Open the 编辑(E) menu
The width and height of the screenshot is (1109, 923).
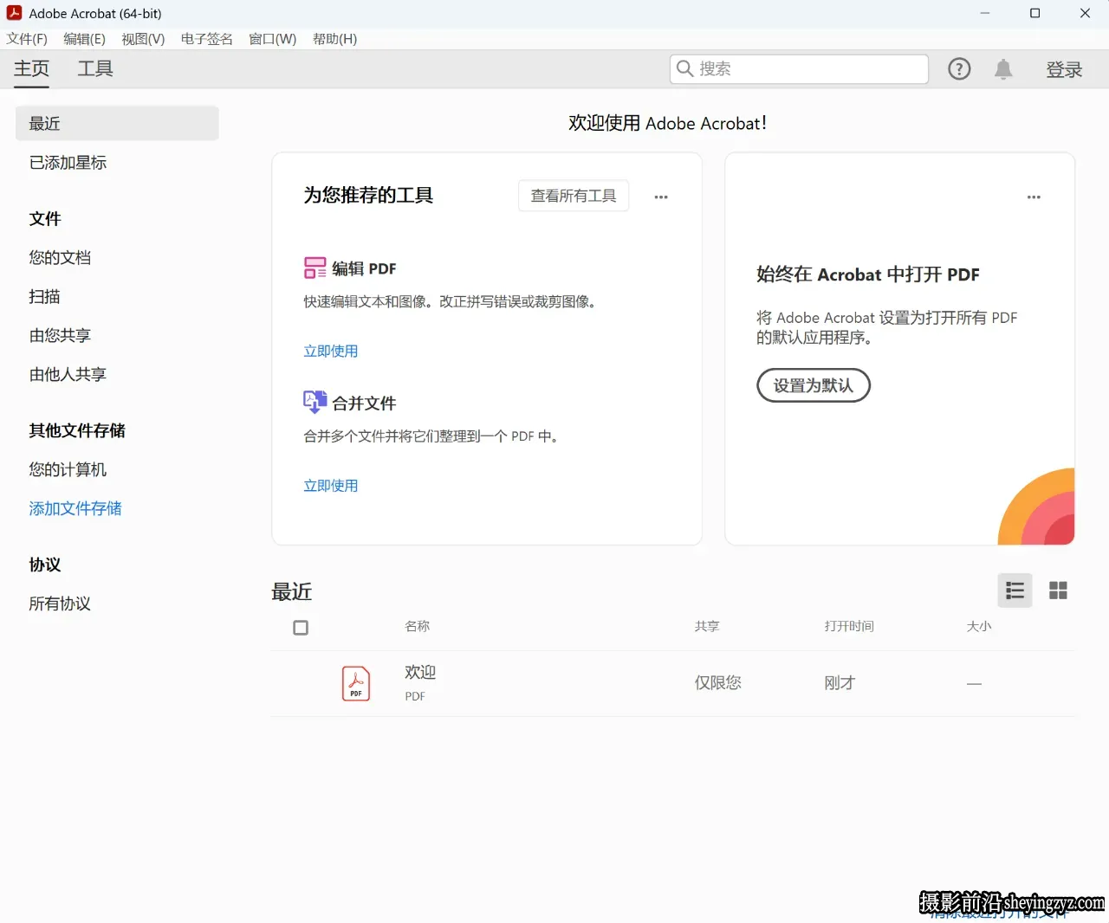[x=84, y=39]
